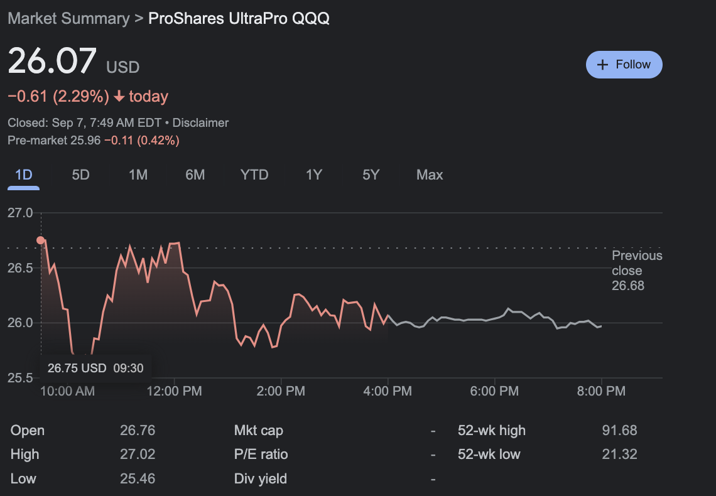Click the 52-wk high value 91.68
The width and height of the screenshot is (716, 496).
(619, 430)
